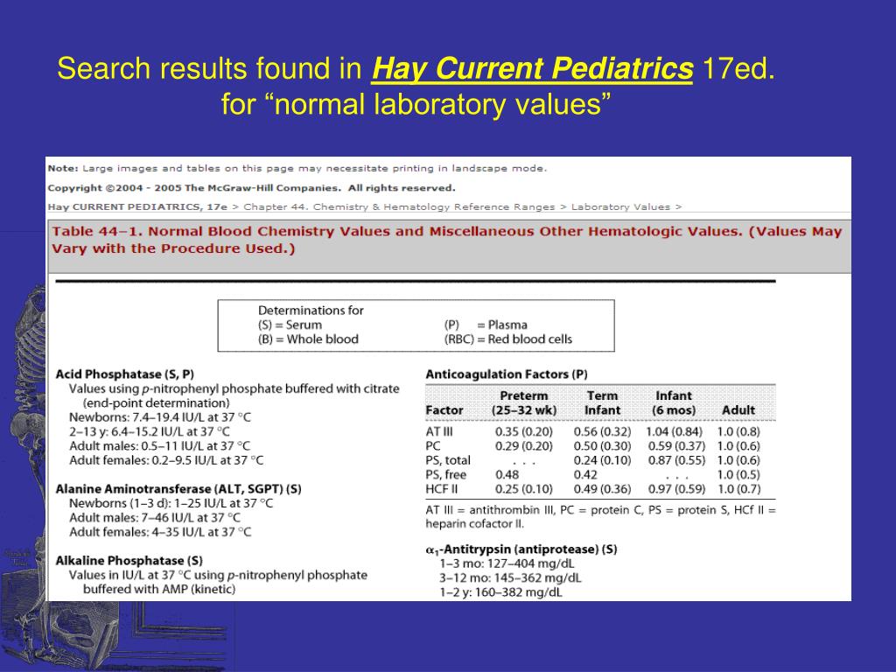
Task: Select the "Laboratory Values" breadcrumb
Action: (620, 206)
